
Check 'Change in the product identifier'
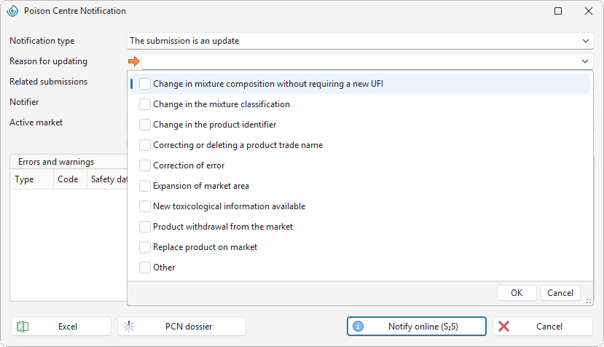[x=145, y=125]
